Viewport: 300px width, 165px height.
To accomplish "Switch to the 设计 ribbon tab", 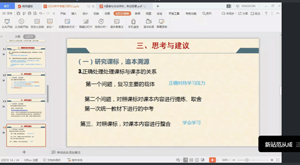I will click(x=85, y=13).
